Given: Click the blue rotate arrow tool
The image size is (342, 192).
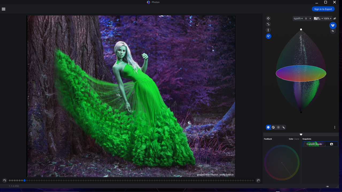Looking at the screenshot, I should click(268, 36).
